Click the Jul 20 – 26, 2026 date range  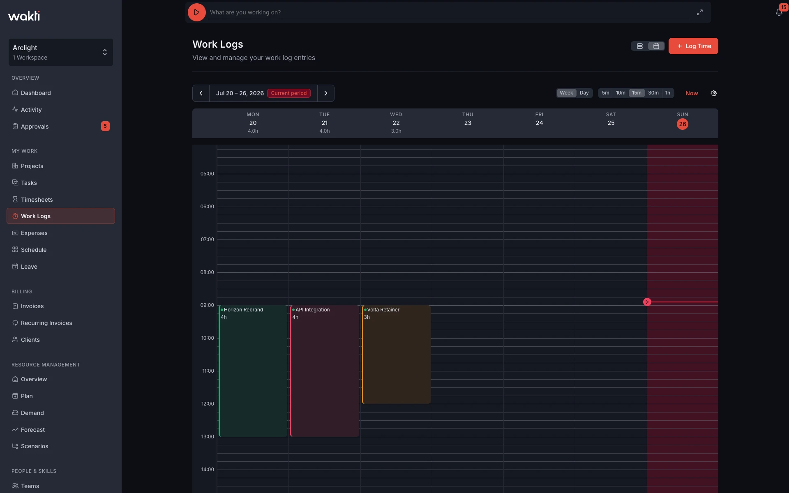click(x=240, y=93)
